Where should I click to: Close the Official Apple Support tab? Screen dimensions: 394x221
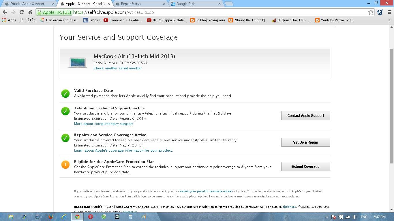53,4
